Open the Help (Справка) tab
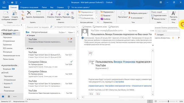Screen dimensions: 184x103 point(60,7)
